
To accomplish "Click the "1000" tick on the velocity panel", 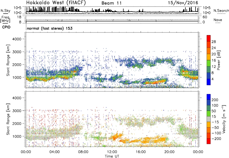I will pyautogui.click(x=17, y=137).
